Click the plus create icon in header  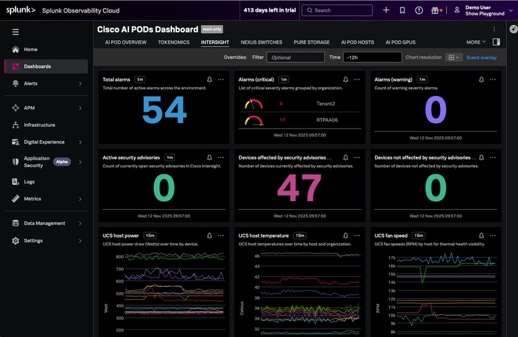click(x=385, y=10)
